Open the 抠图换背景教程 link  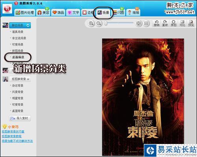tap(12, 136)
